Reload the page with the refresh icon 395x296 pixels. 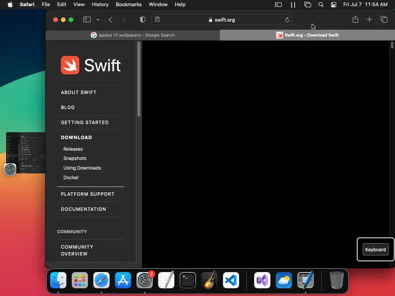click(x=287, y=20)
